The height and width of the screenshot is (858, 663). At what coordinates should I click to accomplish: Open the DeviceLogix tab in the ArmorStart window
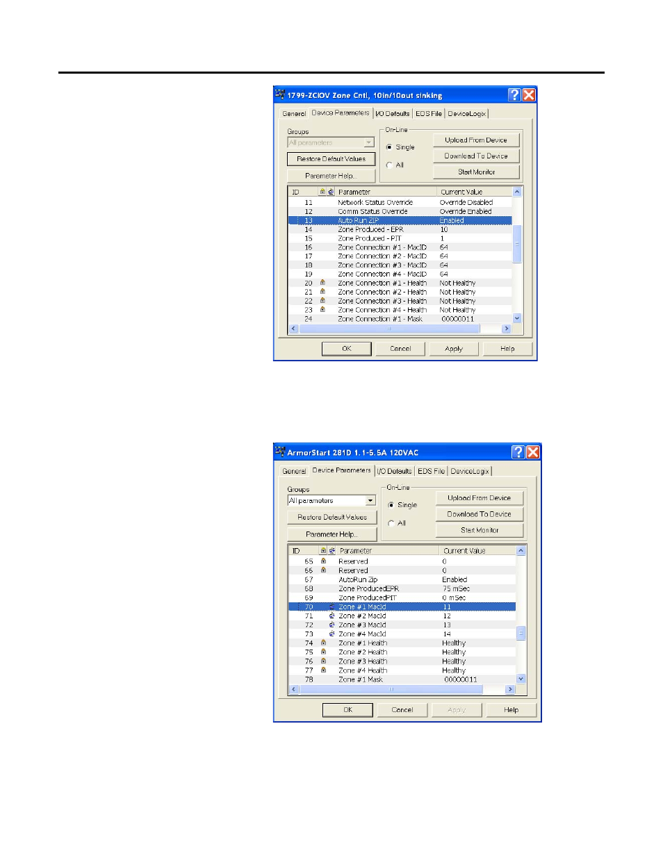[470, 471]
